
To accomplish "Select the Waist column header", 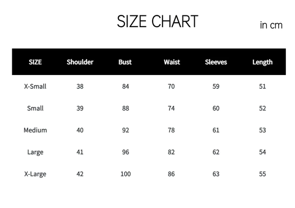I will [172, 62].
